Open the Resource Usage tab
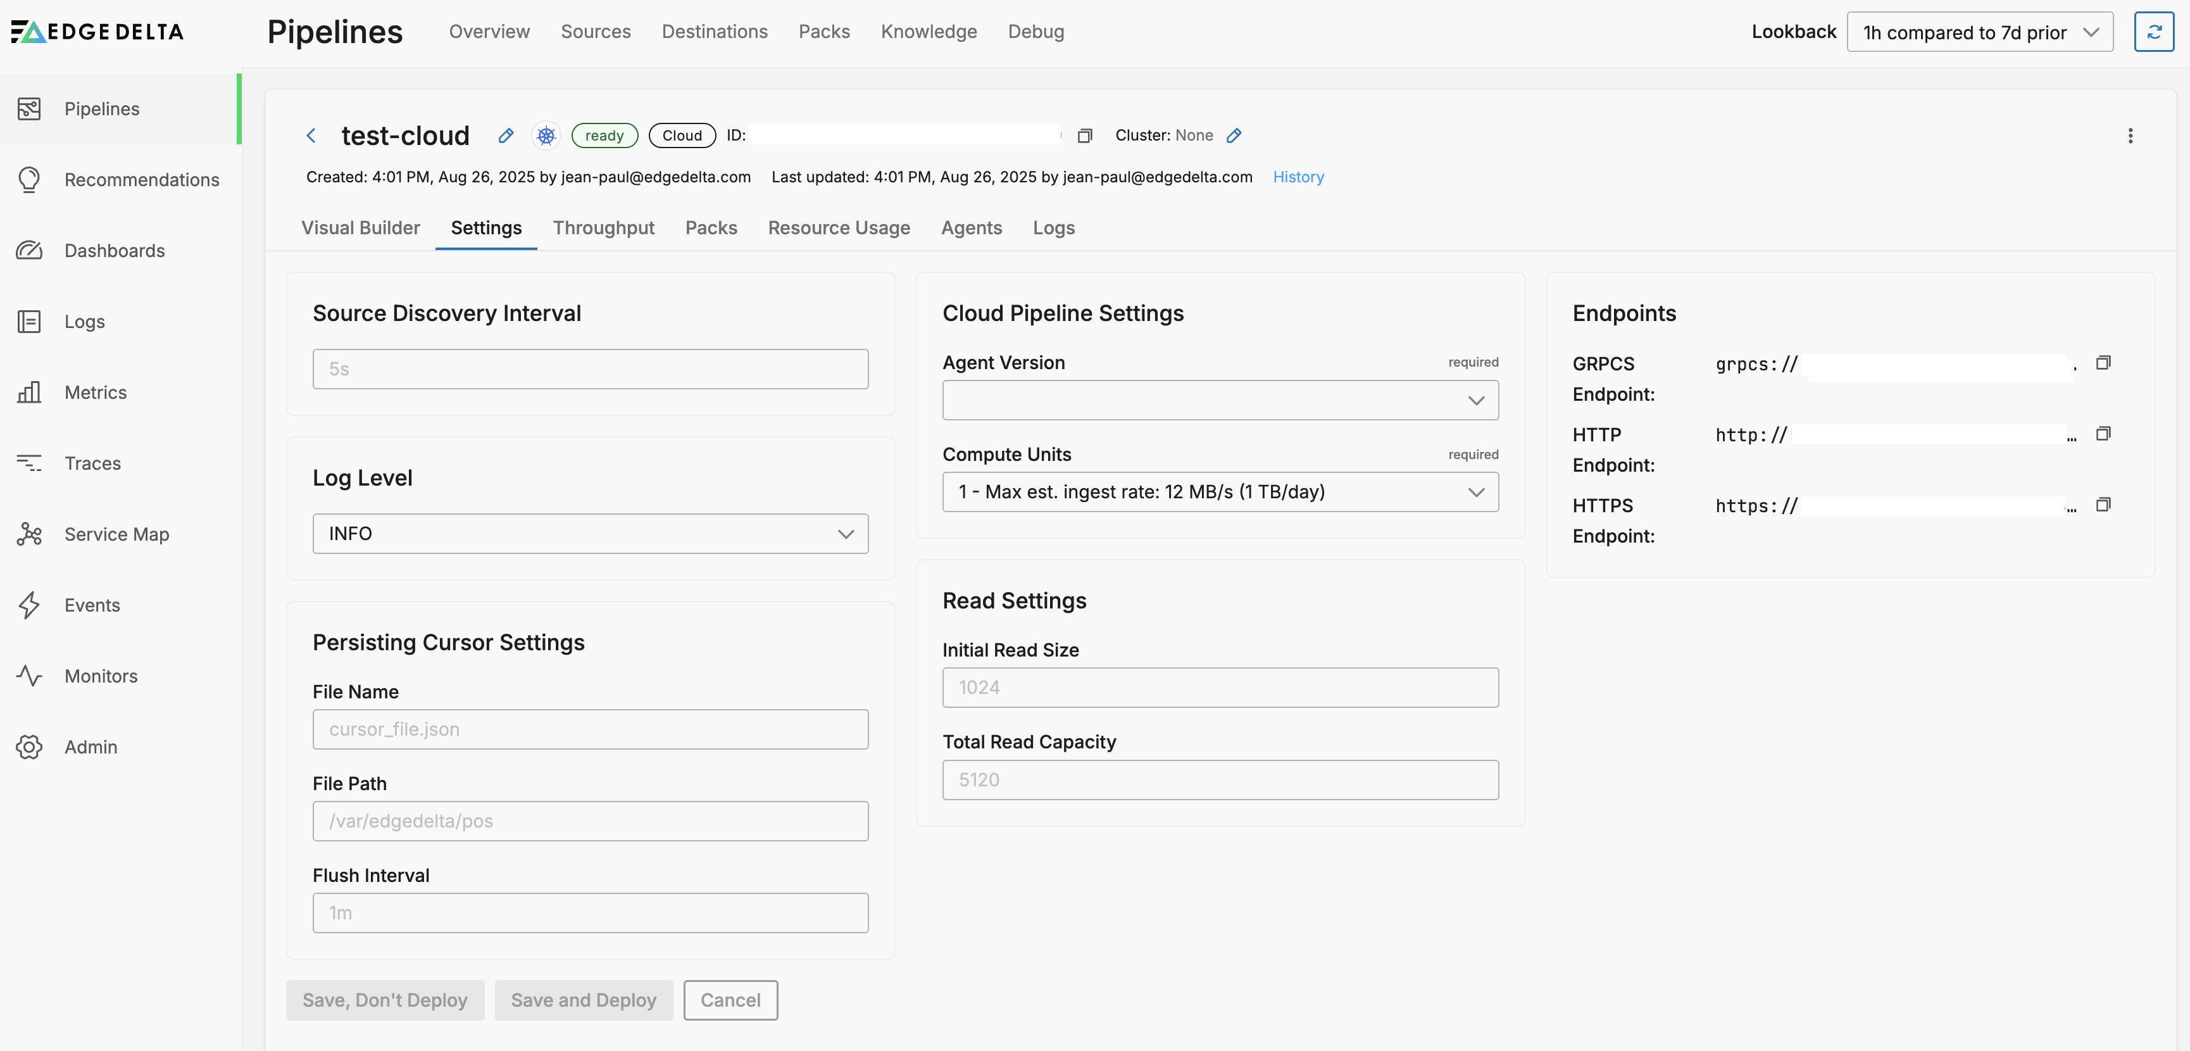The height and width of the screenshot is (1051, 2190). pos(839,227)
